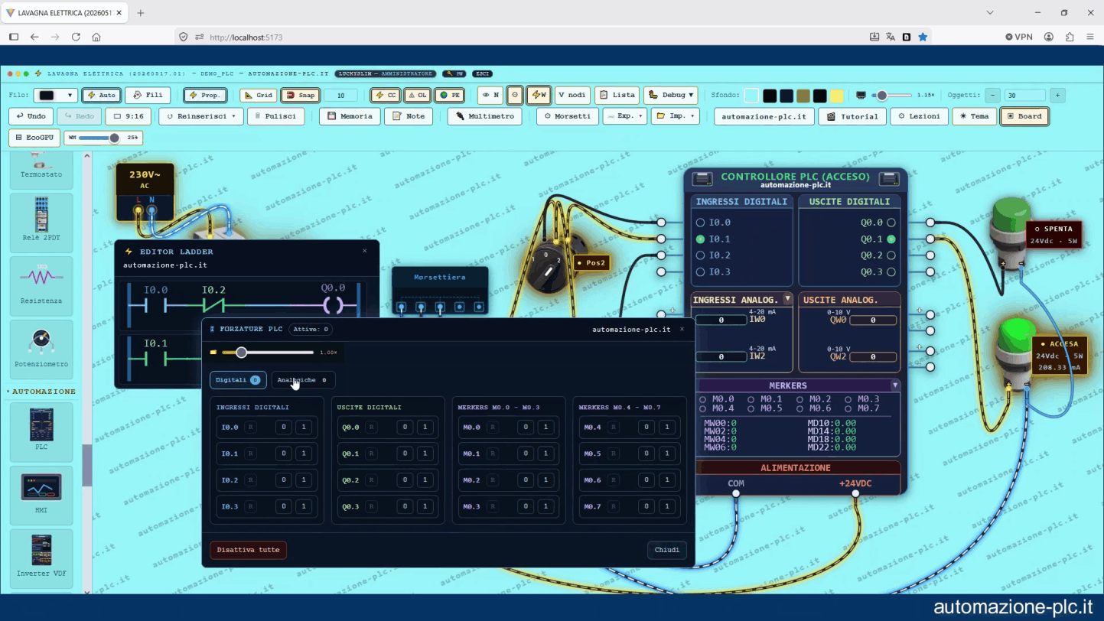Increase Oggetti count with plus button
Viewport: 1104px width, 621px height.
click(1057, 96)
